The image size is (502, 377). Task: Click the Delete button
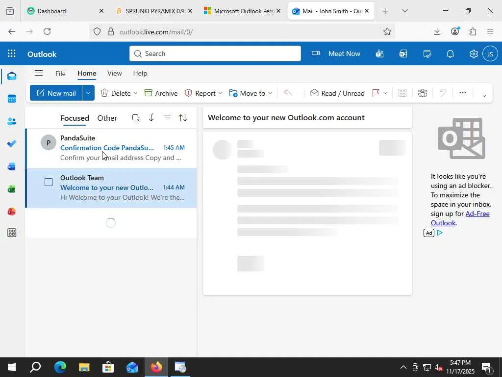tap(116, 93)
